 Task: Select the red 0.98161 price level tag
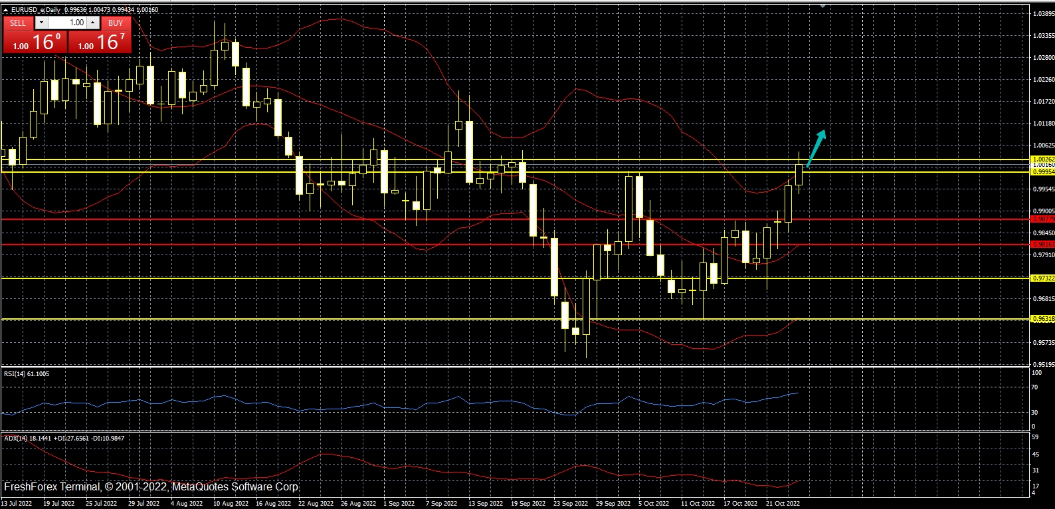tap(1042, 244)
